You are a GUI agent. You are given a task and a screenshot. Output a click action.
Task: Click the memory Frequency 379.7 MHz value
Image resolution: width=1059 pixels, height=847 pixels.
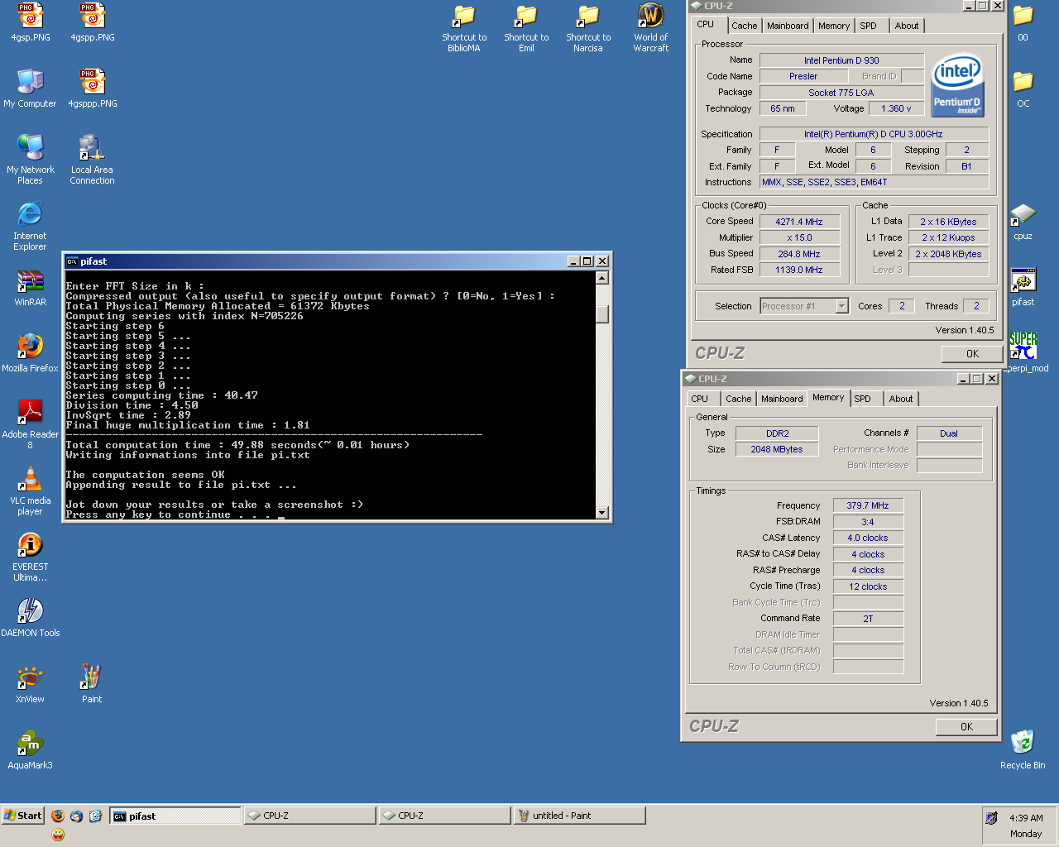[868, 505]
